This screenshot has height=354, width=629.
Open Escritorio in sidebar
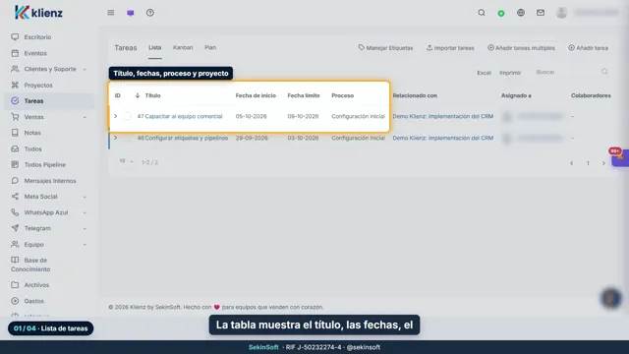pos(37,37)
